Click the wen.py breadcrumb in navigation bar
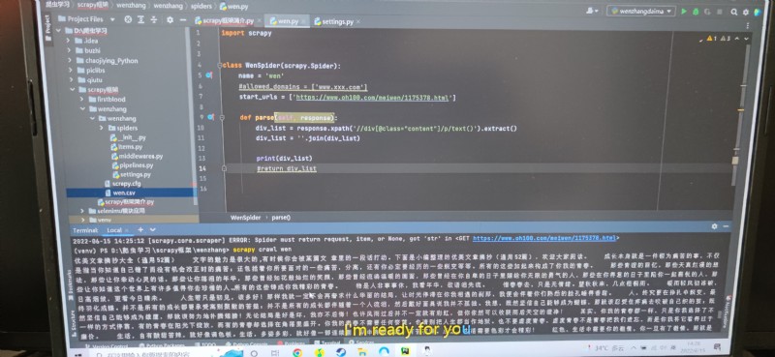 pos(234,7)
